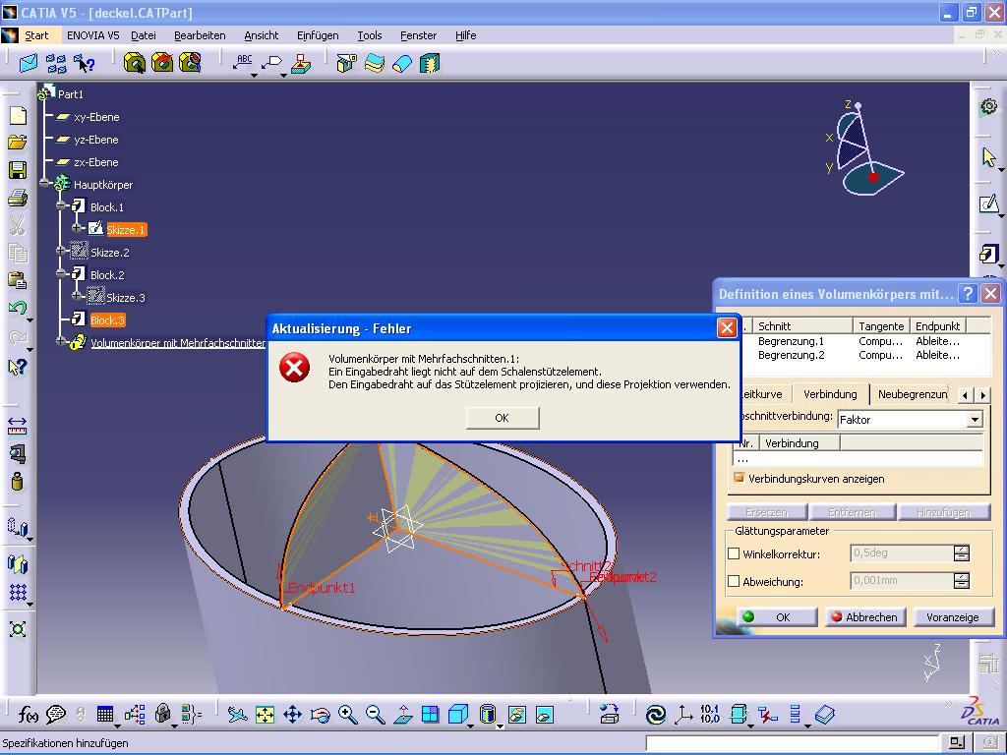Click the Save diskette icon

(18, 170)
